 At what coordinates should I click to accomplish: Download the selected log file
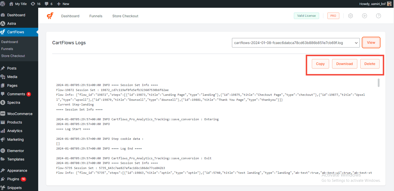coord(344,64)
